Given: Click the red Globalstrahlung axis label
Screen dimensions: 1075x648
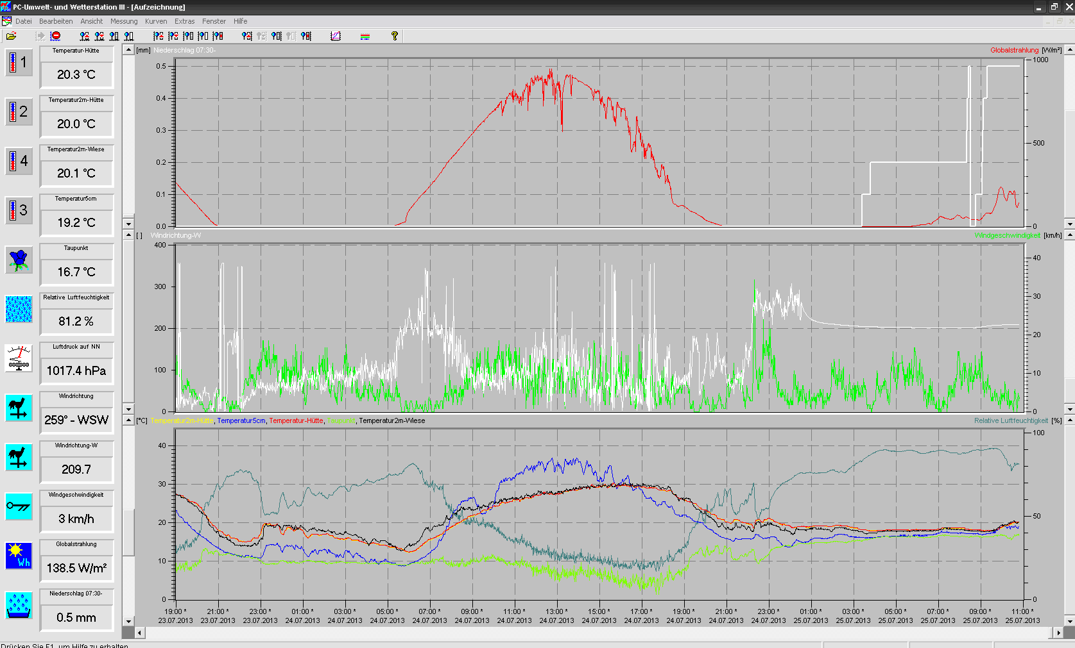Looking at the screenshot, I should click(x=1014, y=50).
